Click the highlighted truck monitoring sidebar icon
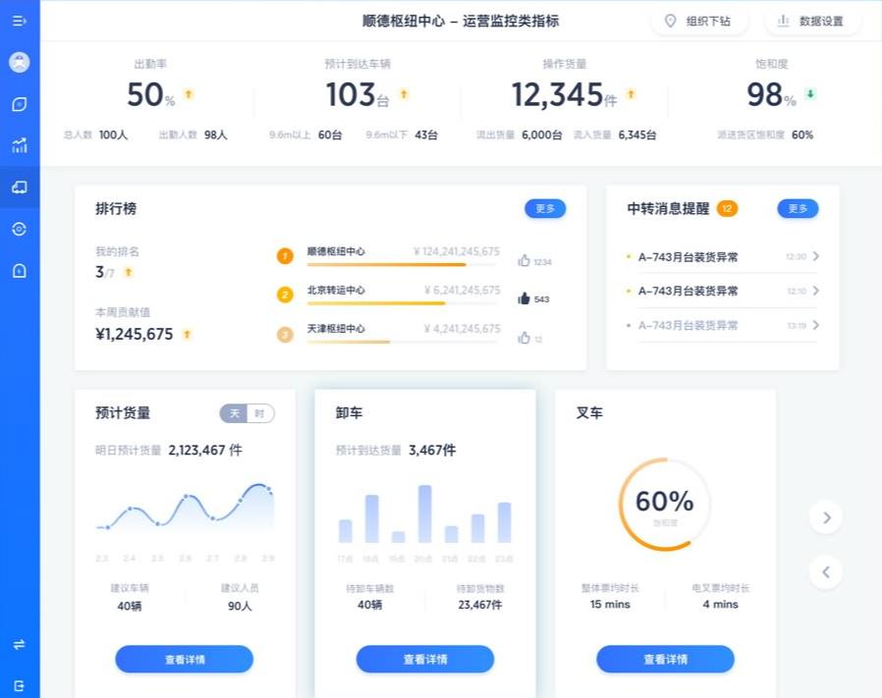 [x=20, y=187]
